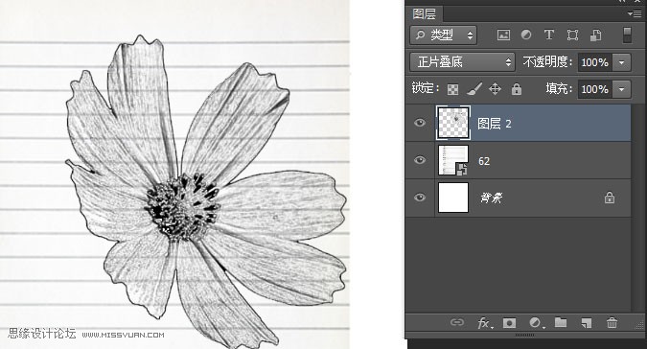Image resolution: width=647 pixels, height=349 pixels.
Task: Filter layers by shape layer icon
Action: pyautogui.click(x=572, y=35)
